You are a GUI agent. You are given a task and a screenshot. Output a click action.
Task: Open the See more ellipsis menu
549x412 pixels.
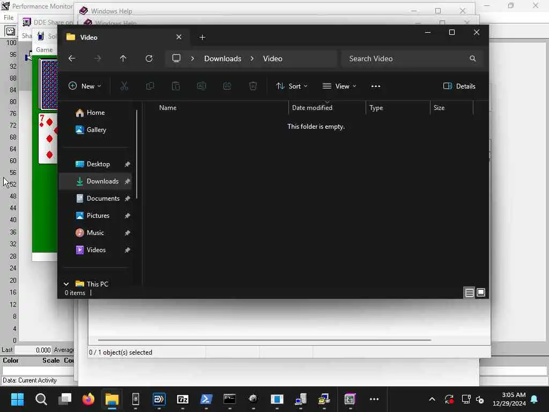(x=376, y=86)
